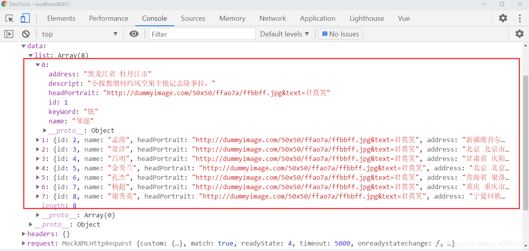Open the Memory tab
The width and height of the screenshot is (529, 251).
(x=232, y=18)
